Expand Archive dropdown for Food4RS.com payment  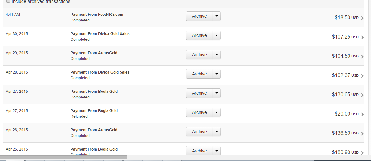point(216,16)
